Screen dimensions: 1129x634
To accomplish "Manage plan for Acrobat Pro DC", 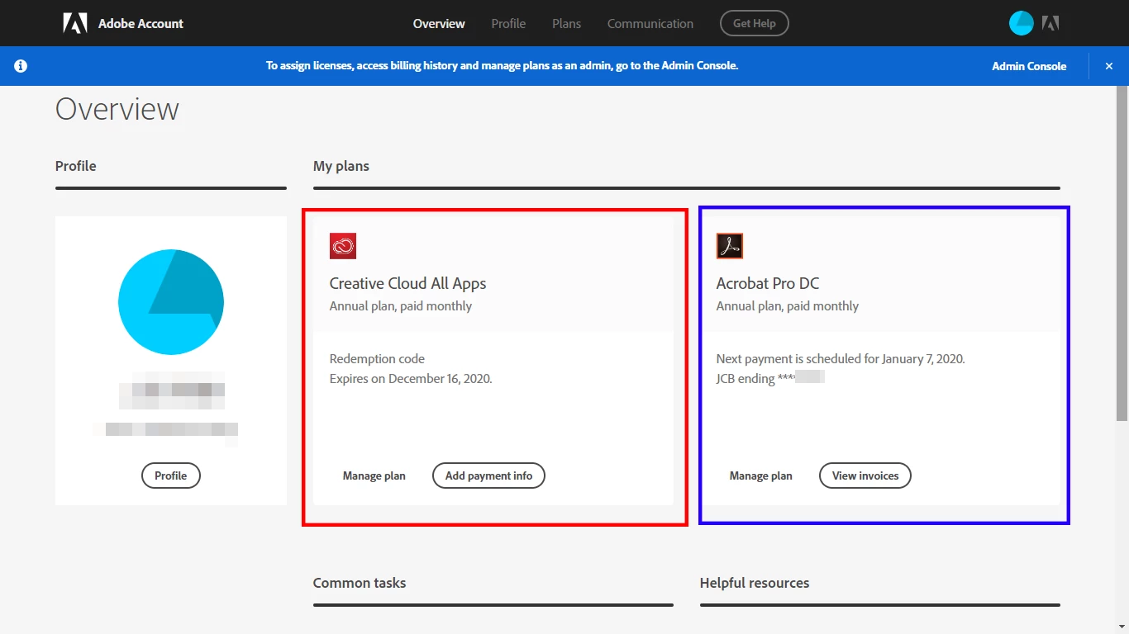I will coord(761,475).
